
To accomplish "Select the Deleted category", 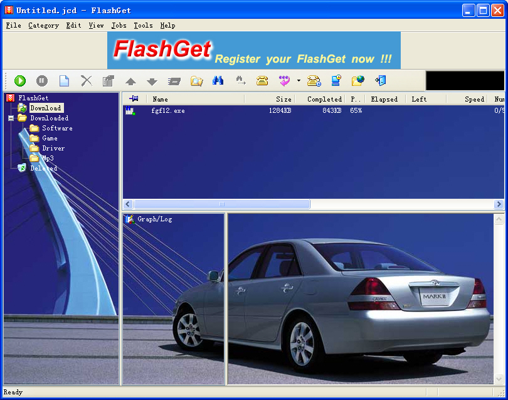I will click(x=44, y=168).
